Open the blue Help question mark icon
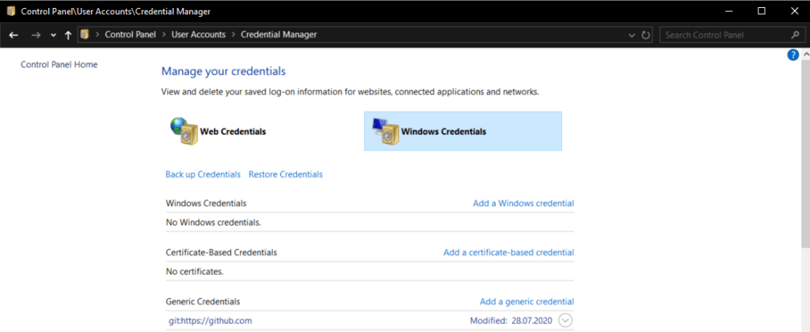The image size is (810, 332). pyautogui.click(x=793, y=55)
